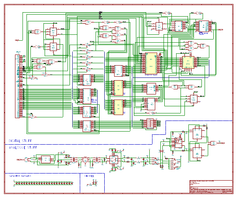Click the top-right IC with blue caption
This screenshot has height=198, width=237.
pyautogui.click(x=203, y=26)
